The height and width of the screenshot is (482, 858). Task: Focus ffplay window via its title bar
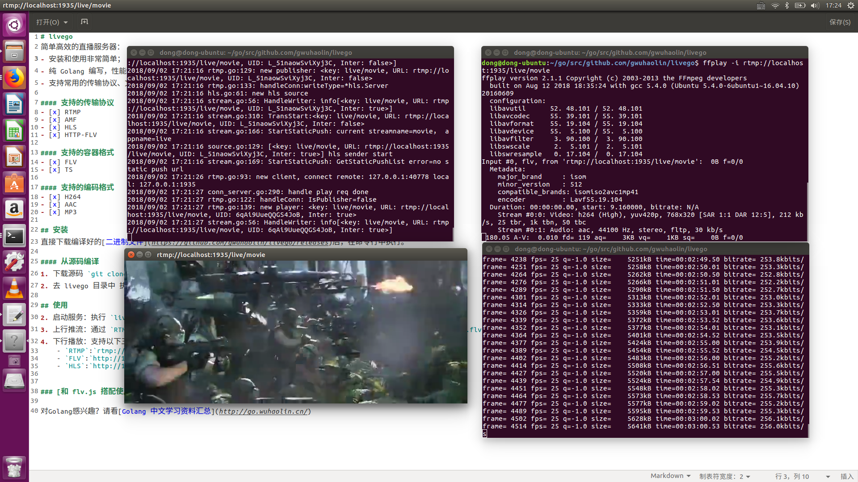click(x=296, y=254)
